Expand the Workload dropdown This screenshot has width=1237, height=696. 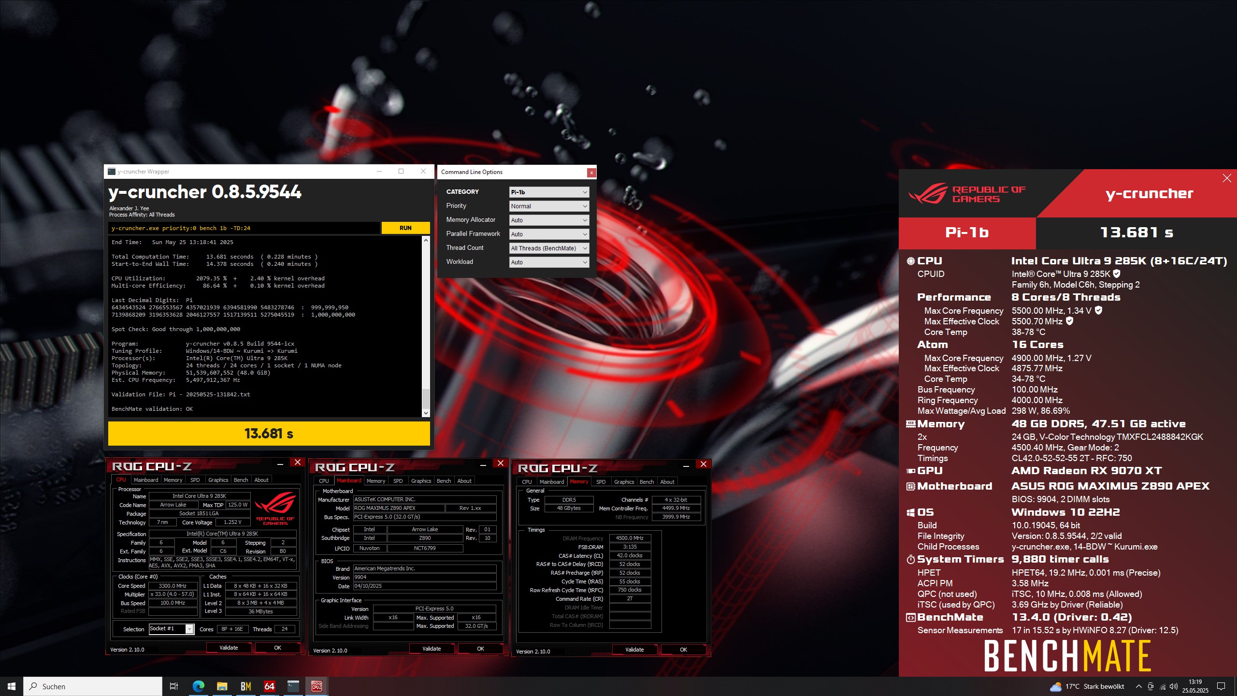coord(549,262)
